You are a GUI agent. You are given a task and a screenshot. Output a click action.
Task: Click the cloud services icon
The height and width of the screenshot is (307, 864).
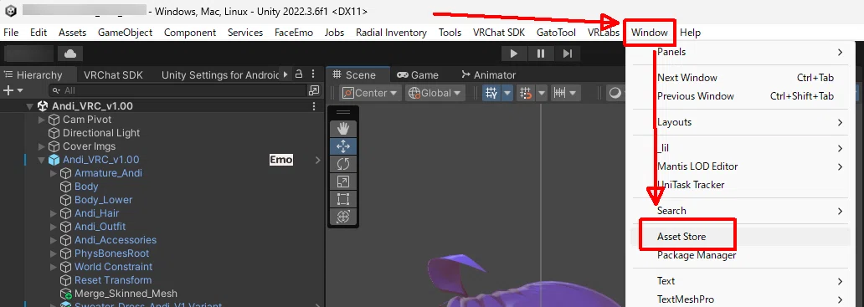point(70,54)
